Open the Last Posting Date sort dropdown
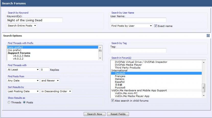Screen dimensions: 212x118 click(x=23, y=91)
